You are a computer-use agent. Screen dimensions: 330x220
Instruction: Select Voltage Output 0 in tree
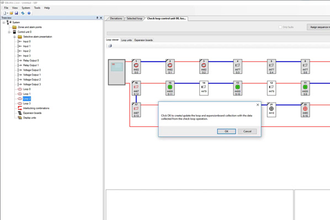(x=32, y=70)
